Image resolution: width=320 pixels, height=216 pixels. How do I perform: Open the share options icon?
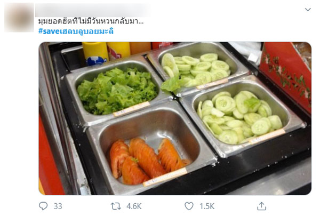click(x=261, y=206)
